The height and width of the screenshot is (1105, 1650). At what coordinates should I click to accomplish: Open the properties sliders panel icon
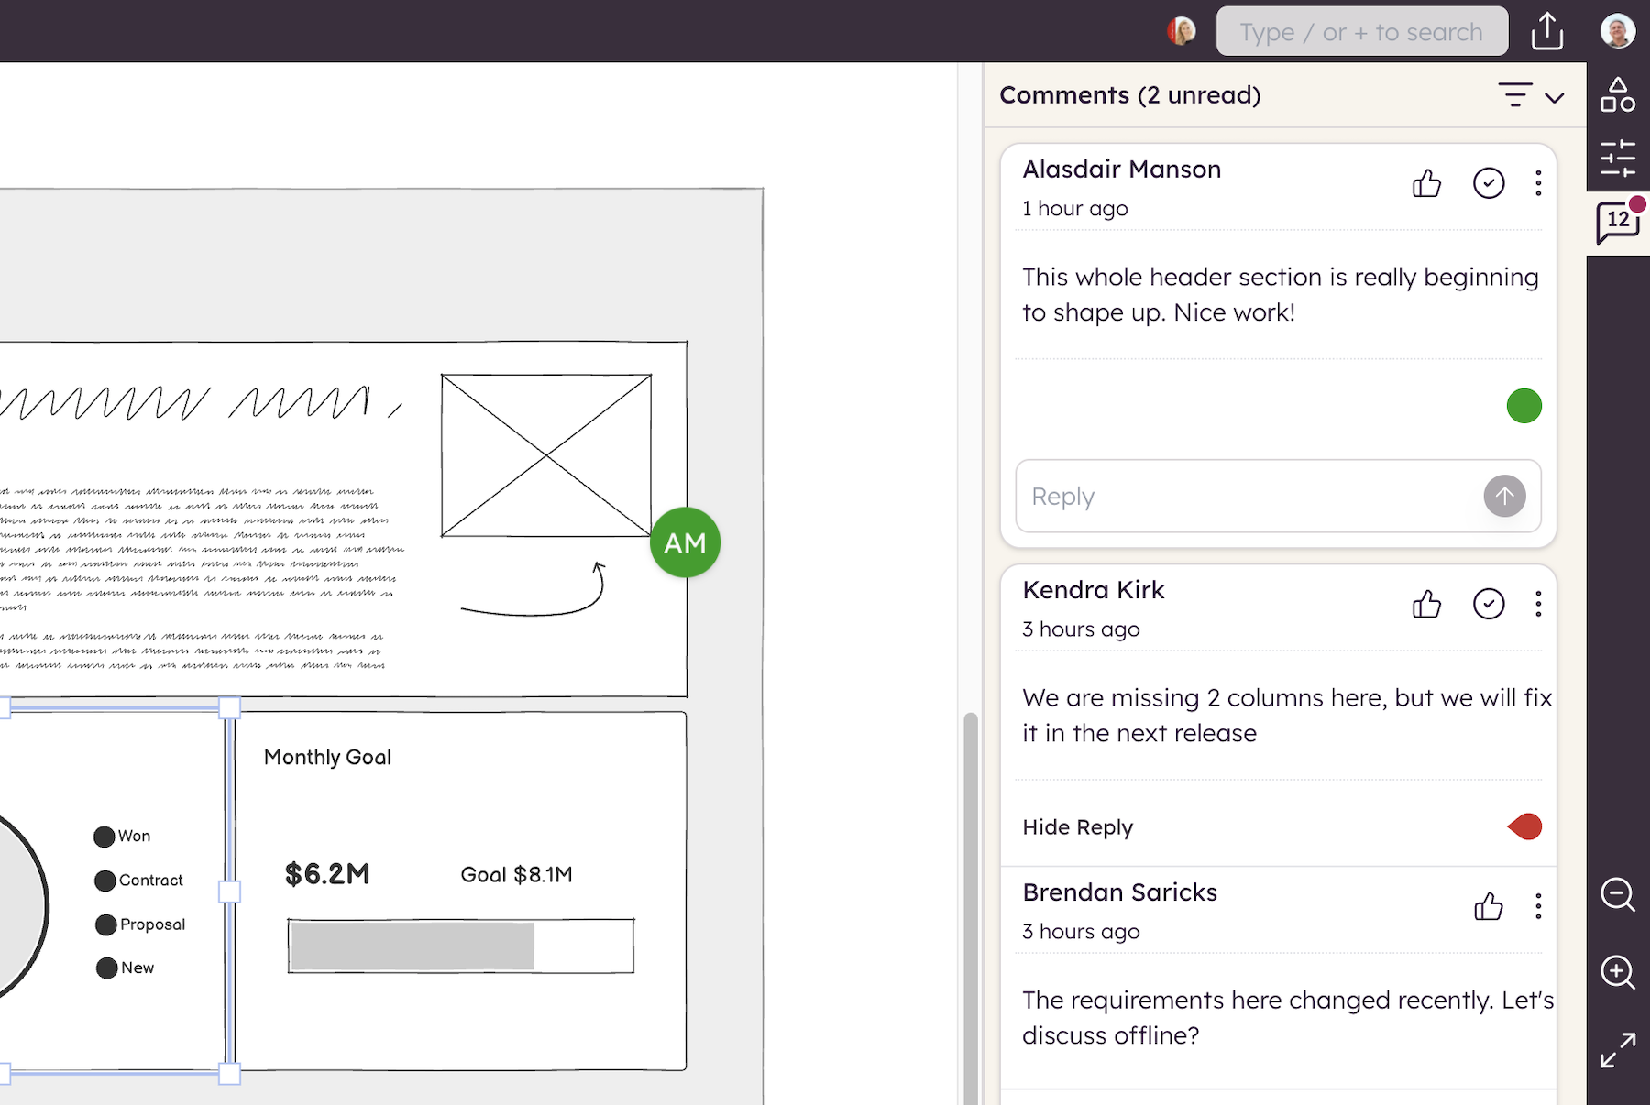[x=1617, y=159]
